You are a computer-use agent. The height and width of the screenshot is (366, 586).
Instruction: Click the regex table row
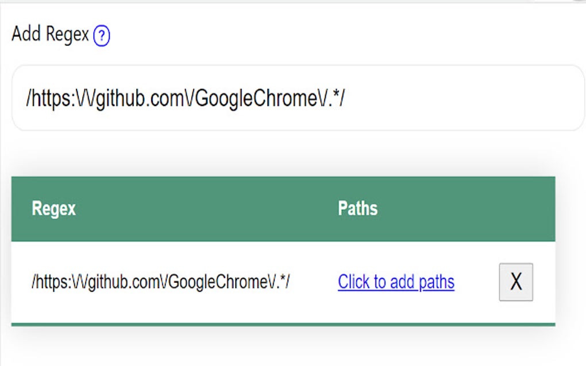point(259,281)
